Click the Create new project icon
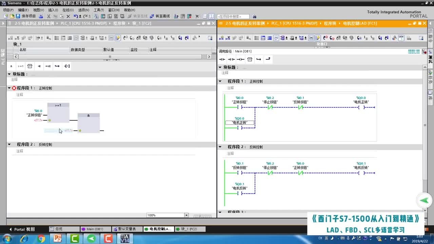434x244 pixels. pos(6,16)
